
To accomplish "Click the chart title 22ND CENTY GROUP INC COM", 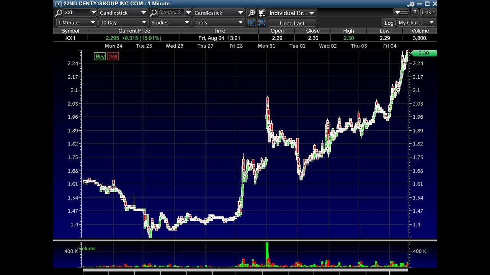I will coord(103,4).
